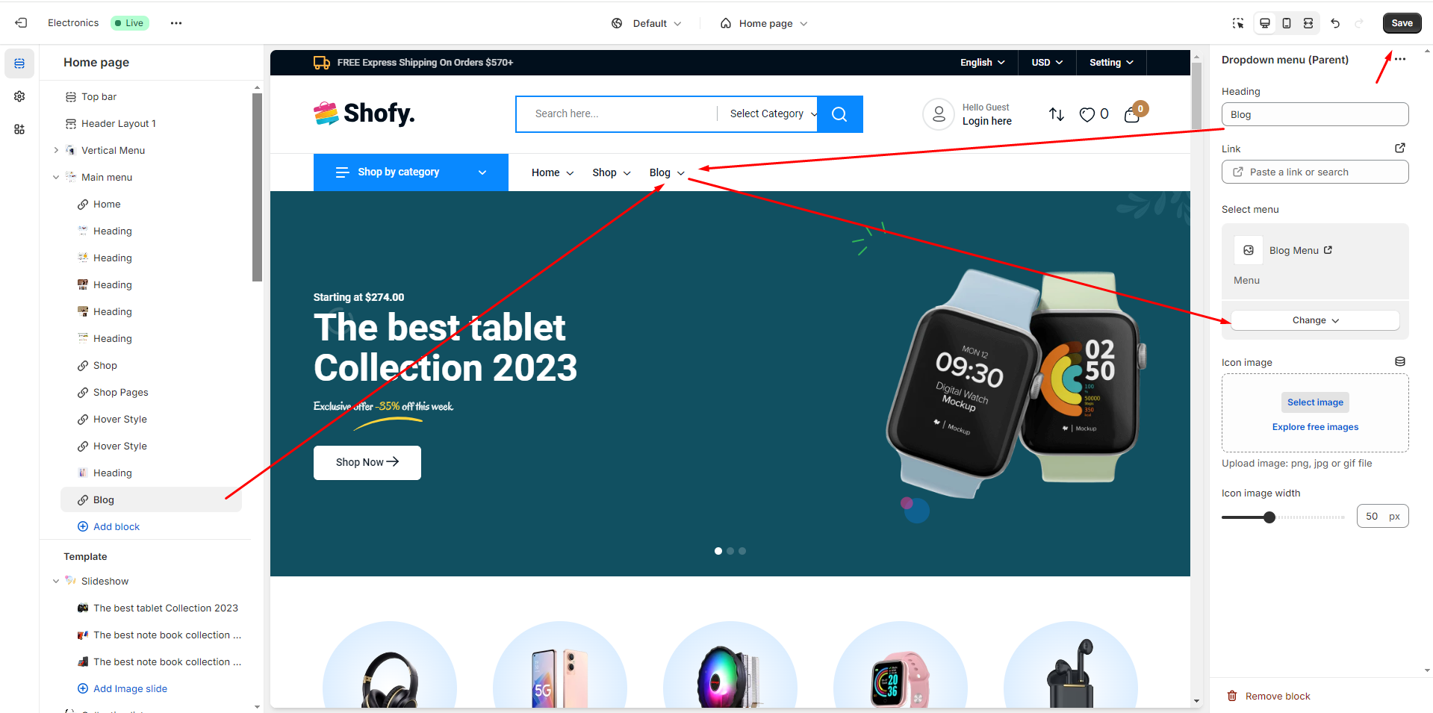1433x713 pixels.
Task: Click the undo arrow icon
Action: pyautogui.click(x=1335, y=23)
